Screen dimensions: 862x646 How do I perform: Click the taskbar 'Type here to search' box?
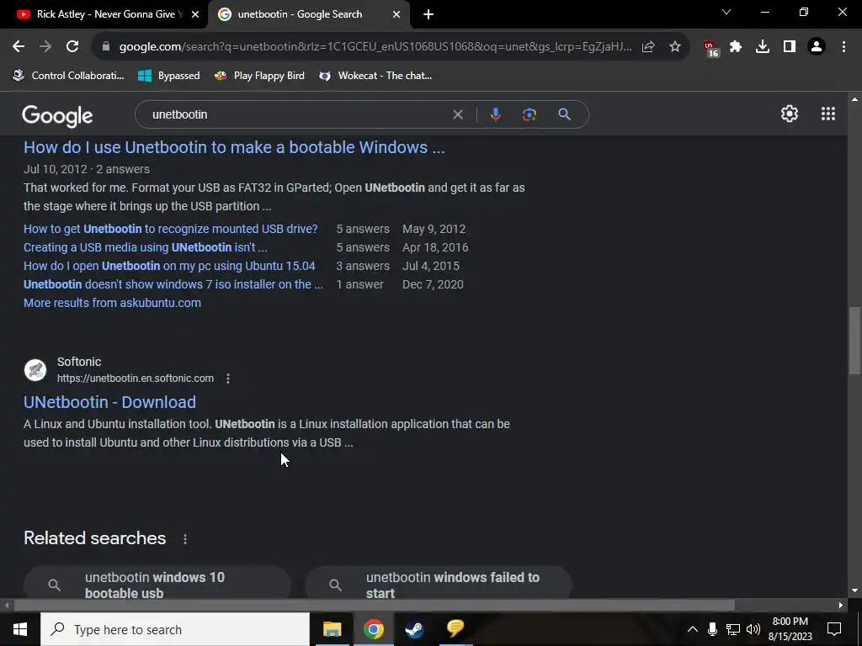click(x=175, y=629)
